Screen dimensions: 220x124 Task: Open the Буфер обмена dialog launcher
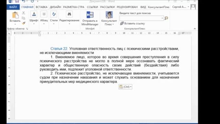tap(27, 29)
